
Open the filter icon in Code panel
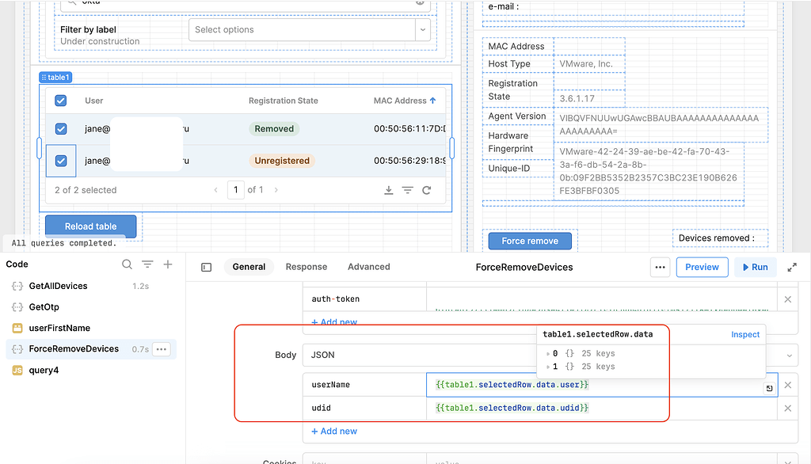[x=147, y=264]
